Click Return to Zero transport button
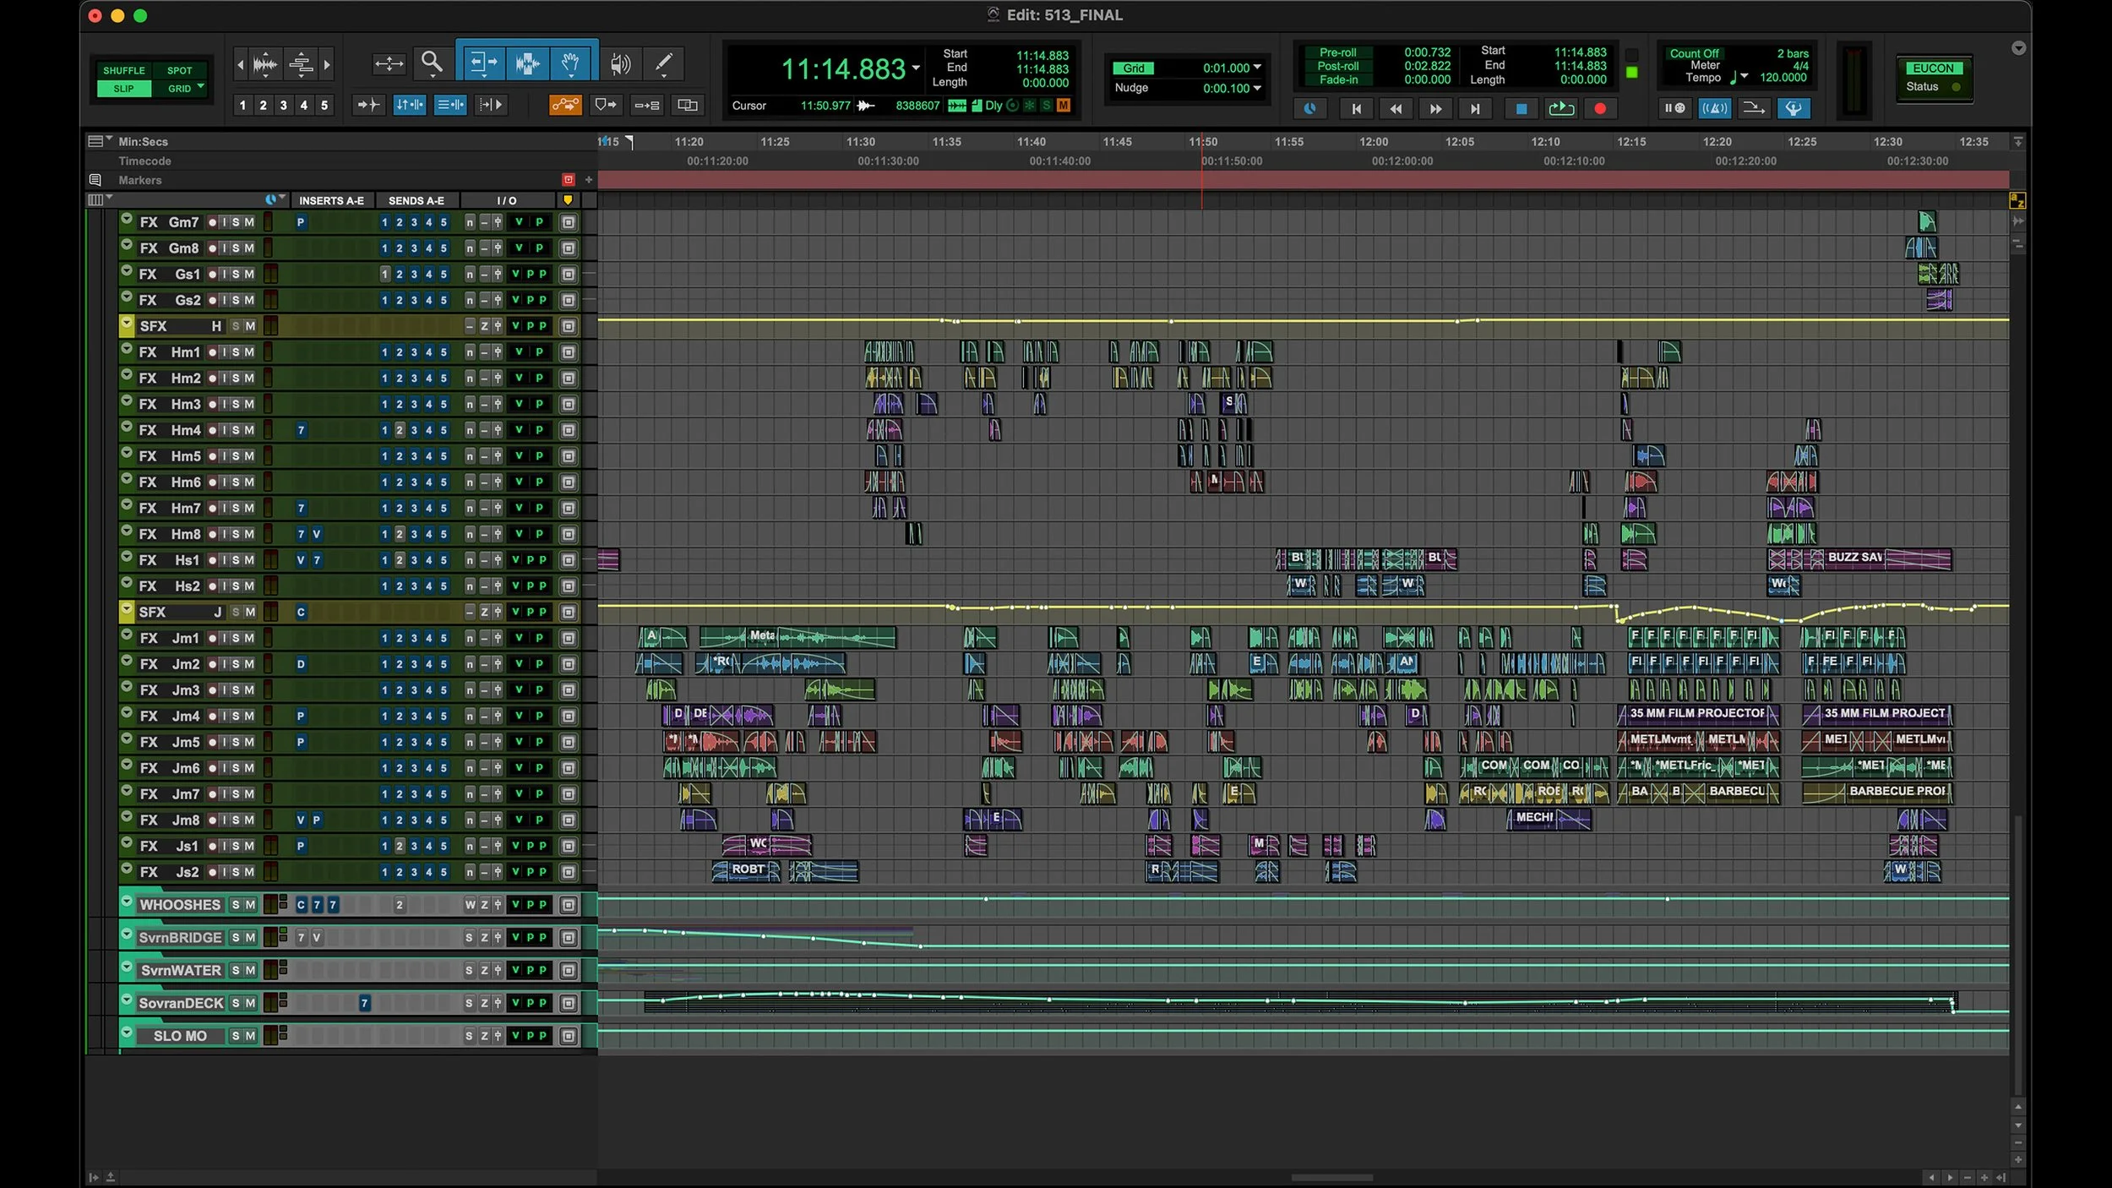 [x=1356, y=108]
